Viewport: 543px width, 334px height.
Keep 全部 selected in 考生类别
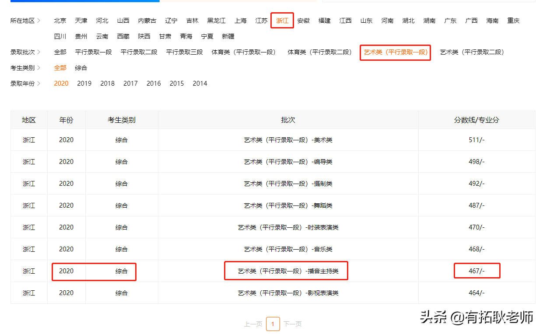point(60,68)
